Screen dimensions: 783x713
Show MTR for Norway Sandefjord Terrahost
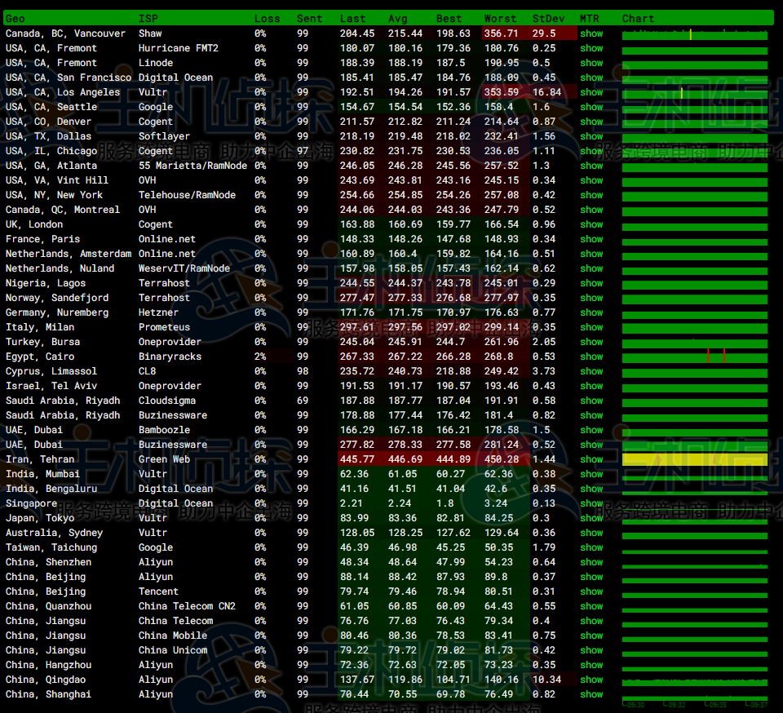click(x=591, y=298)
